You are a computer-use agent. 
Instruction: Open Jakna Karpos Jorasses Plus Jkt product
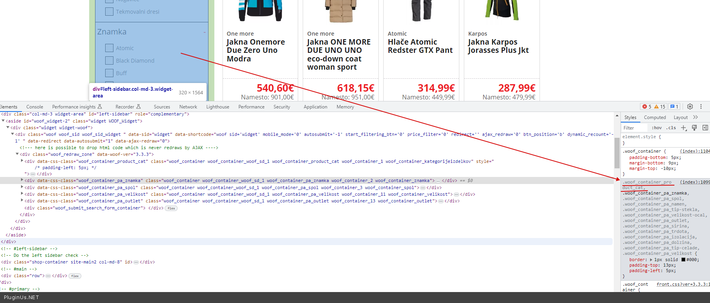pos(498,46)
